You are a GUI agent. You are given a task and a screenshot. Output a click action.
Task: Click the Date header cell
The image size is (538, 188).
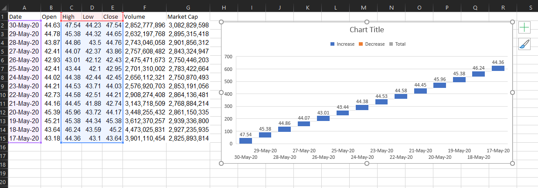tap(24, 17)
